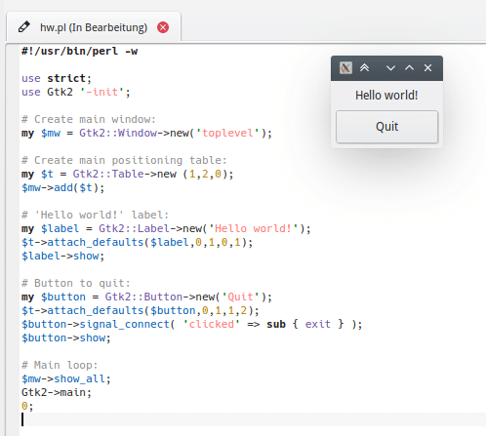This screenshot has width=486, height=436.
Task: Select the hw.pl (In Bearbeitung) tab
Action: pos(94,27)
